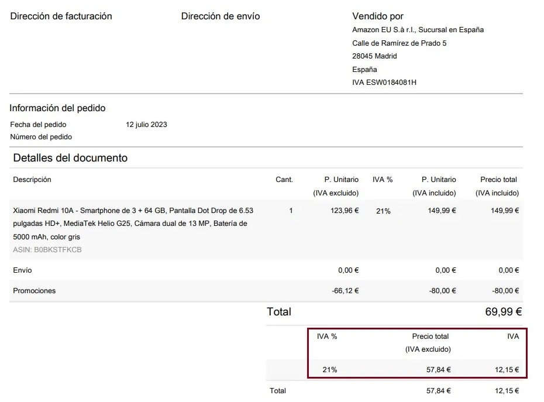Click the -66,12 € promotion amount
Image resolution: width=544 pixels, height=402 pixels.
click(345, 291)
